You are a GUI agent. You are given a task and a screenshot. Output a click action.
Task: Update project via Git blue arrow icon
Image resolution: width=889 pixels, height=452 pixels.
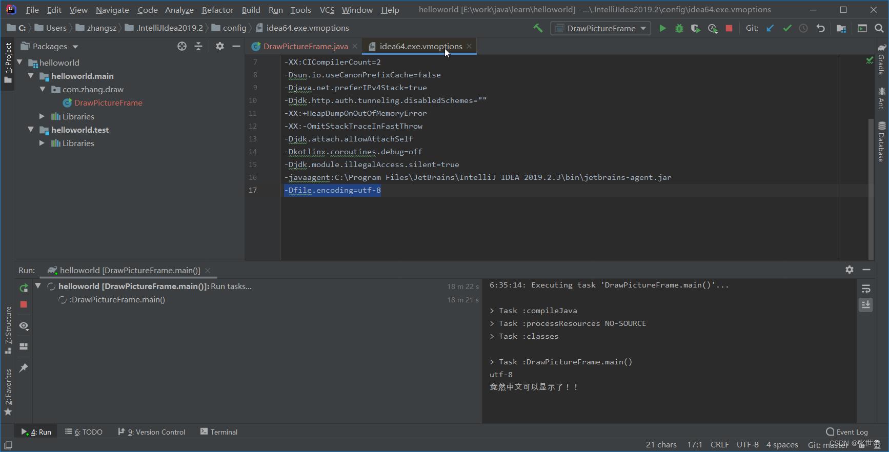click(770, 28)
